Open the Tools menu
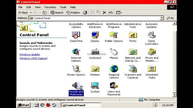 point(63,7)
